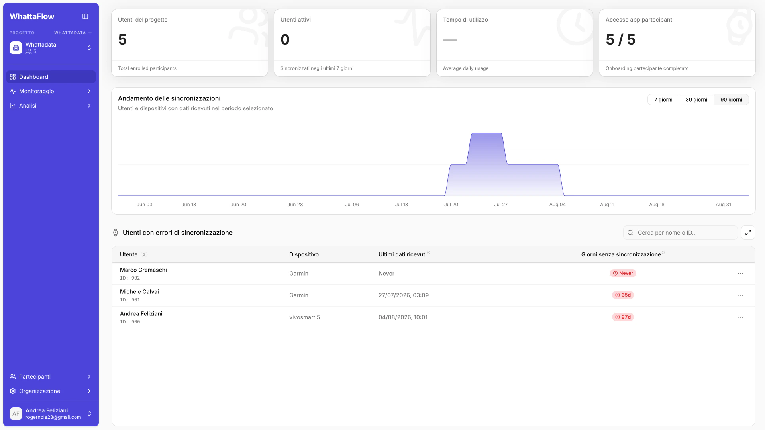The width and height of the screenshot is (765, 430).
Task: Click the Utenti attivi card
Action: [352, 43]
